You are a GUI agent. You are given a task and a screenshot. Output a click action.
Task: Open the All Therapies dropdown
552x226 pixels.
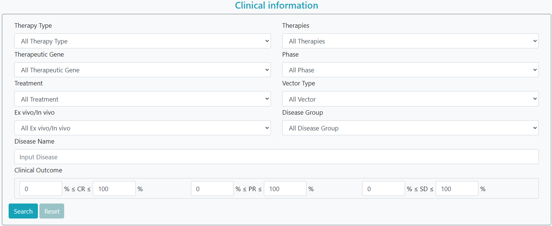pyautogui.click(x=411, y=41)
